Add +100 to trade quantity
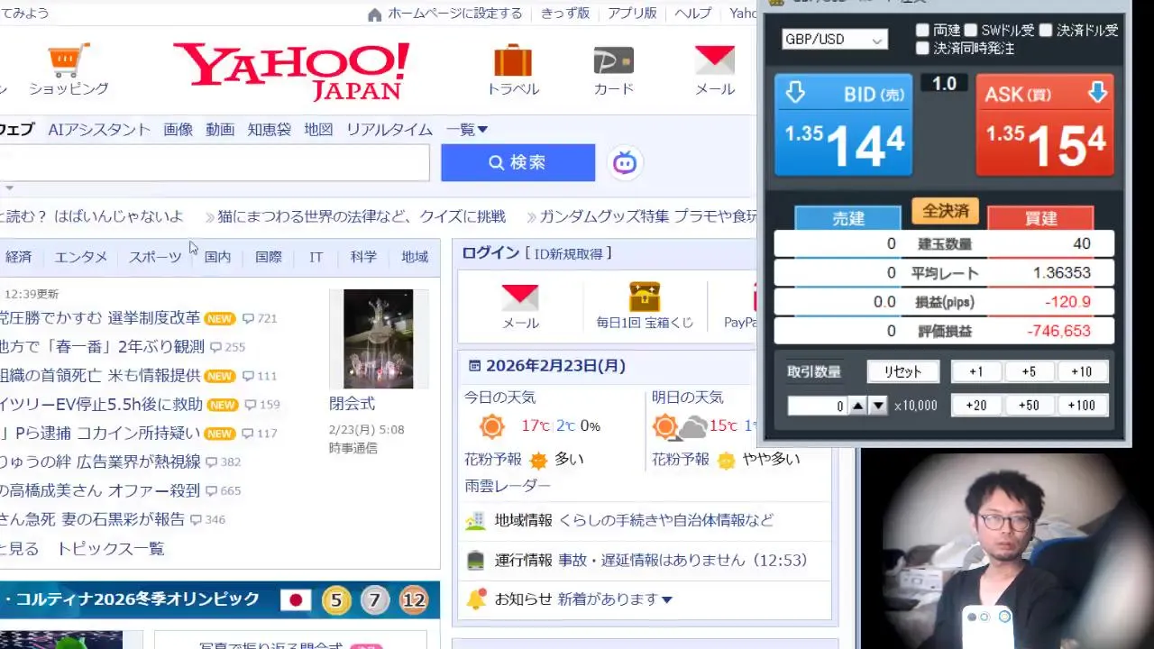The image size is (1154, 649). tap(1081, 406)
